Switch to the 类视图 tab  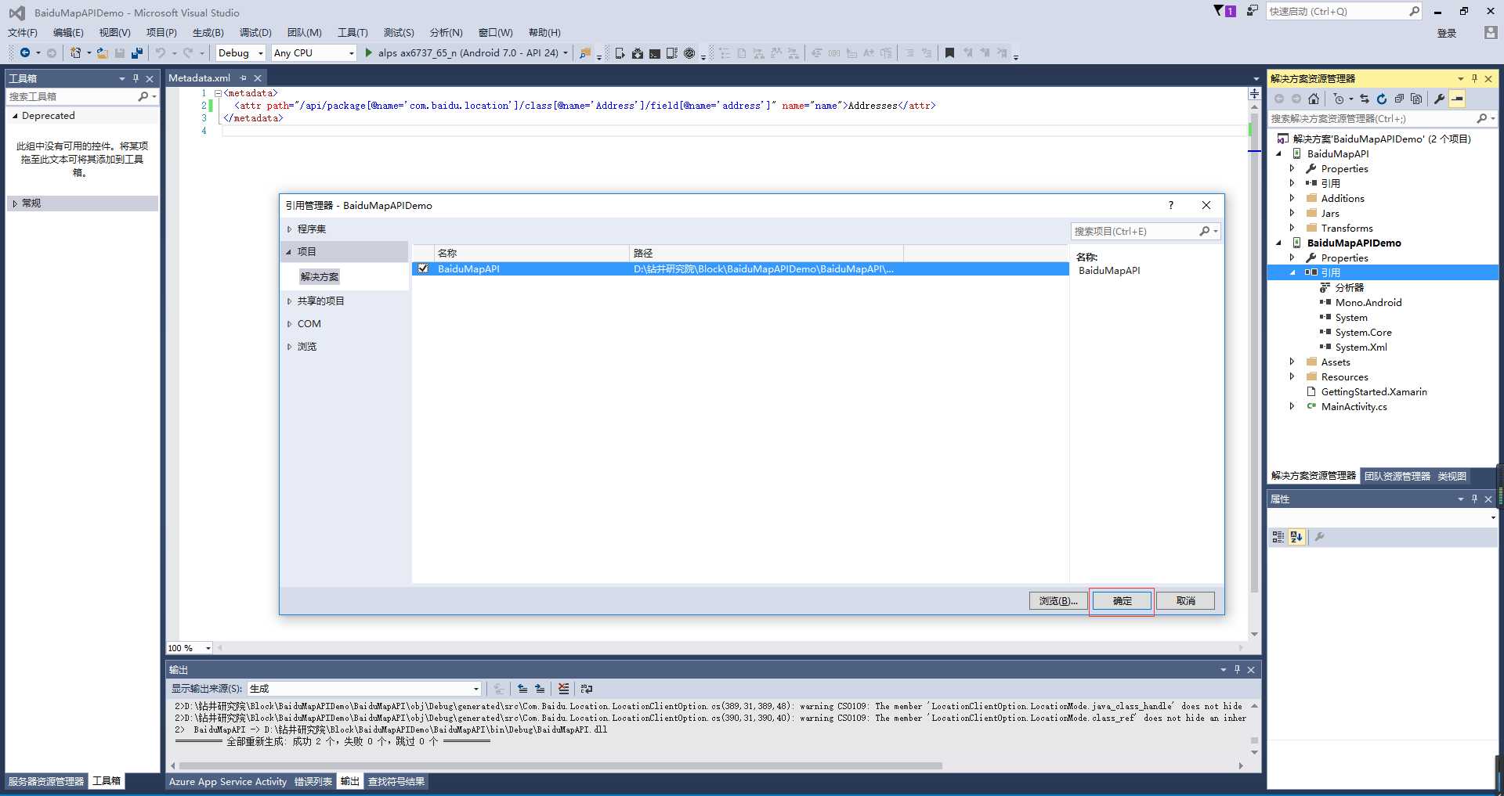coord(1452,476)
